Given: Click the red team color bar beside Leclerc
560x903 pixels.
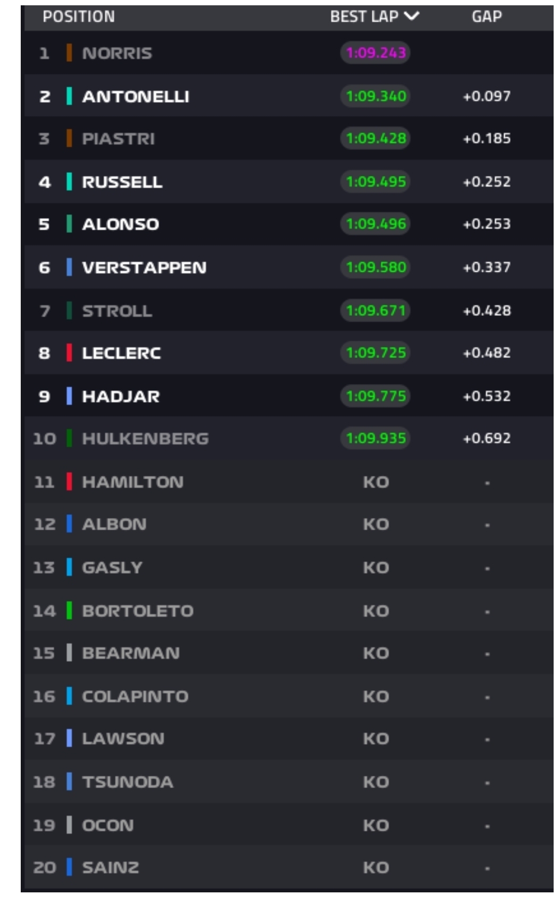Looking at the screenshot, I should coord(69,353).
